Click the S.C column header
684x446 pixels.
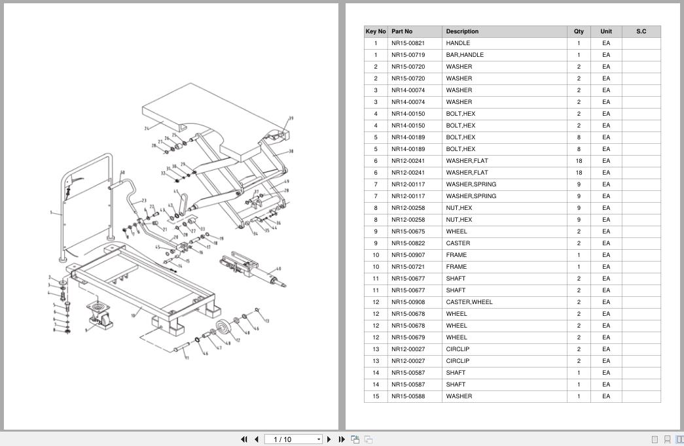[641, 31]
